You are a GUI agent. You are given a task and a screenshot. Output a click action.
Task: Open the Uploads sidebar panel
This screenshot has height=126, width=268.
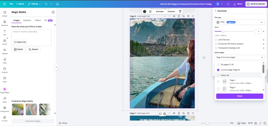pos(5,51)
